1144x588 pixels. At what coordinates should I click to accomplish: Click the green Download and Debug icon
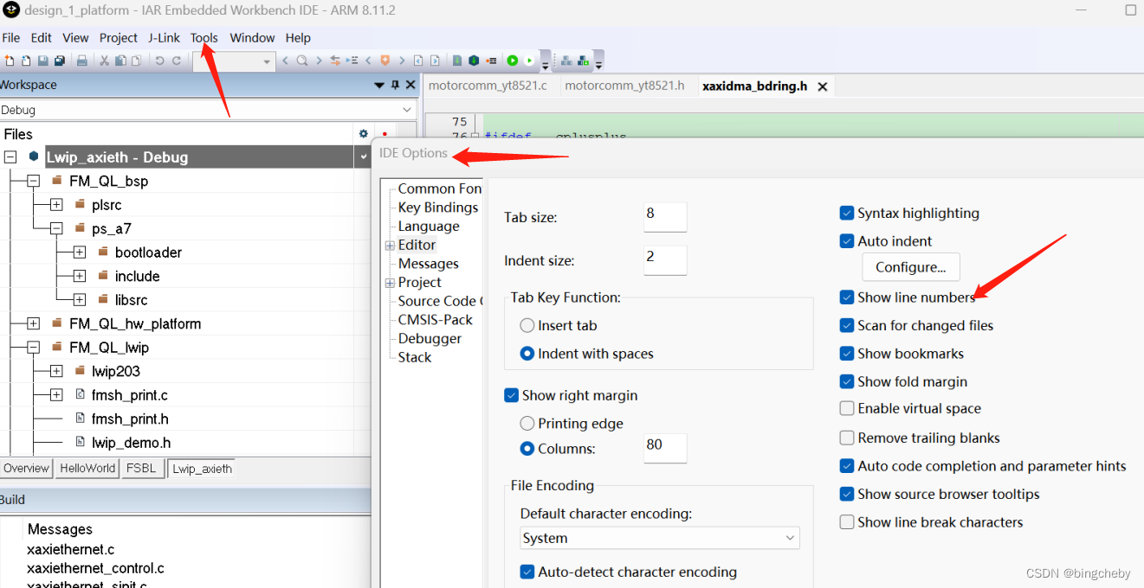513,61
